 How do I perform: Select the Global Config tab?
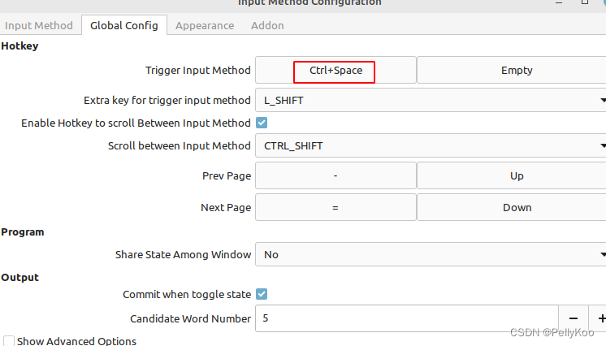tap(124, 25)
